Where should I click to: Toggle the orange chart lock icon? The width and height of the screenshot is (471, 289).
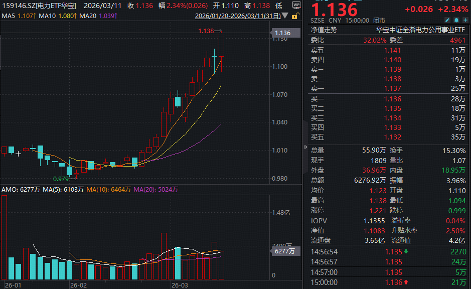click(296, 17)
